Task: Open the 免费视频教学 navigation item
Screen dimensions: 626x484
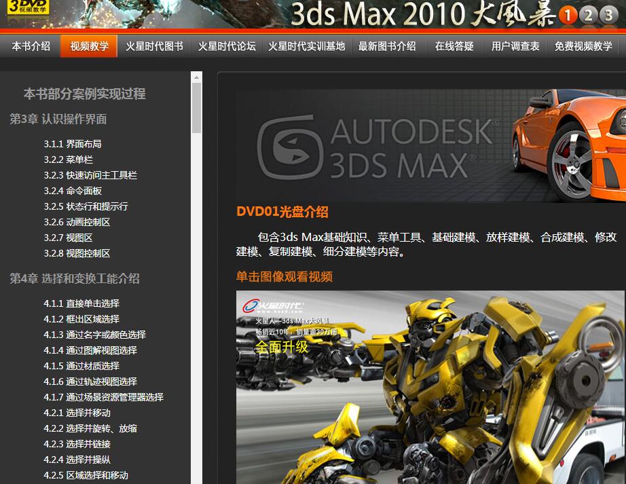Action: point(583,46)
